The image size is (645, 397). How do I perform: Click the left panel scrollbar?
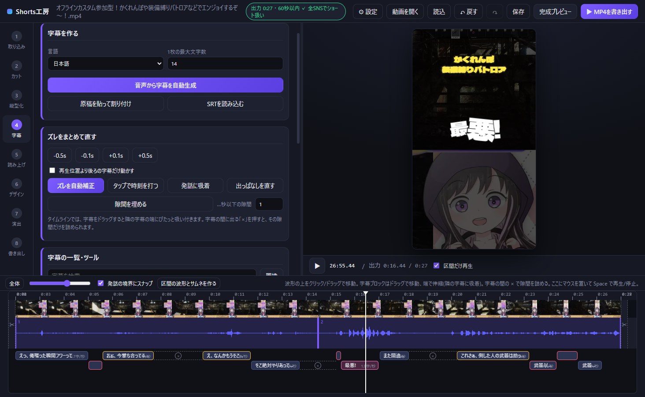click(298, 88)
